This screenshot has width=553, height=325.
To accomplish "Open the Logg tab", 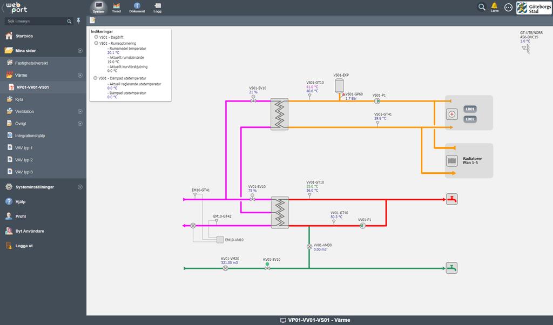I will [x=157, y=7].
